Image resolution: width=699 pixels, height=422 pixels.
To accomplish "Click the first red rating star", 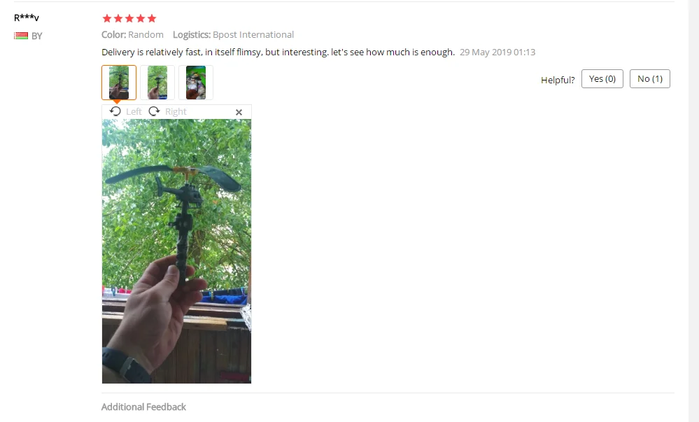I will (107, 18).
